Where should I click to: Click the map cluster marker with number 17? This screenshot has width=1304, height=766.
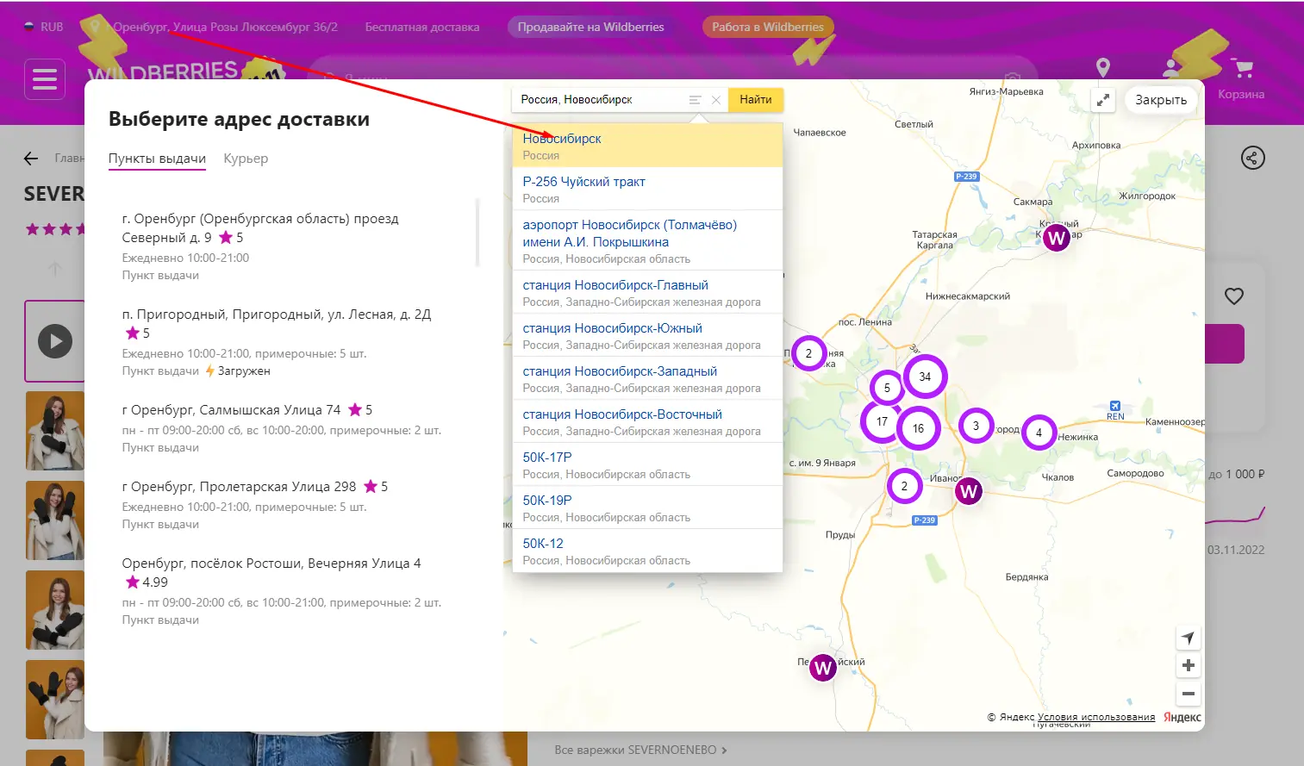click(882, 421)
